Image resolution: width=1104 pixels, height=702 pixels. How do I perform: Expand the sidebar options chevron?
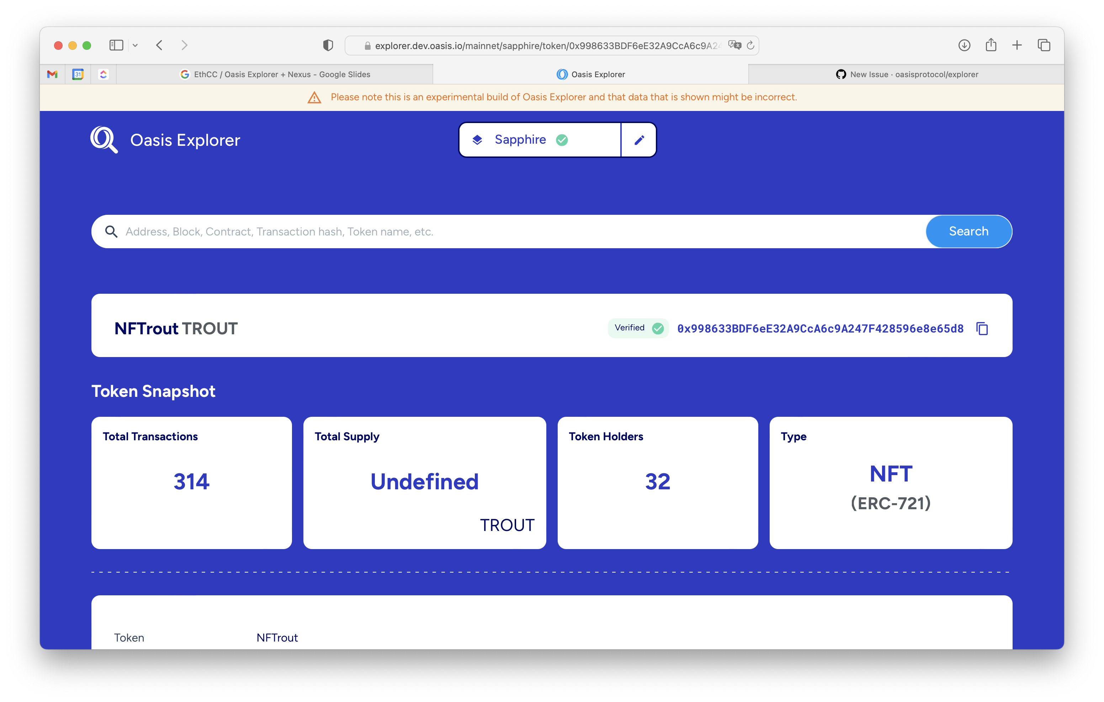[x=135, y=45]
